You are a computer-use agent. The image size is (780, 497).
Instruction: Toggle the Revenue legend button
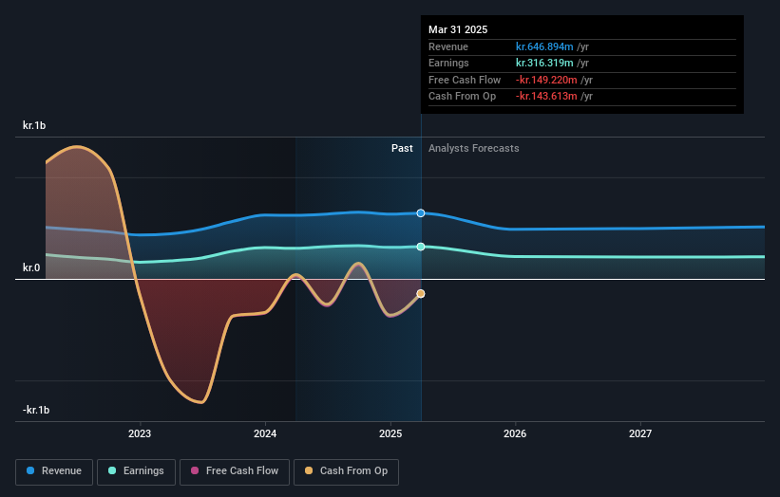(x=54, y=471)
